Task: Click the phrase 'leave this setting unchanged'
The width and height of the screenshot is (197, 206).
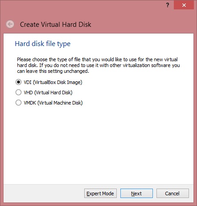Action: click(x=57, y=71)
